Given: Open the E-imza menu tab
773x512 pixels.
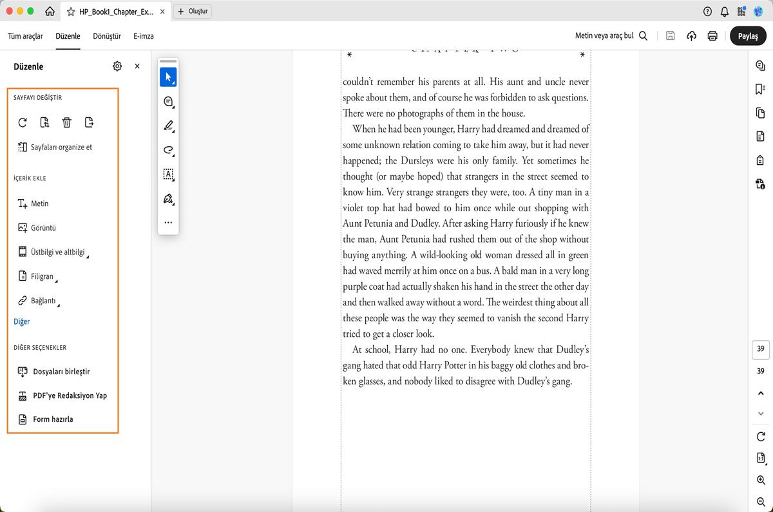Looking at the screenshot, I should [x=144, y=36].
